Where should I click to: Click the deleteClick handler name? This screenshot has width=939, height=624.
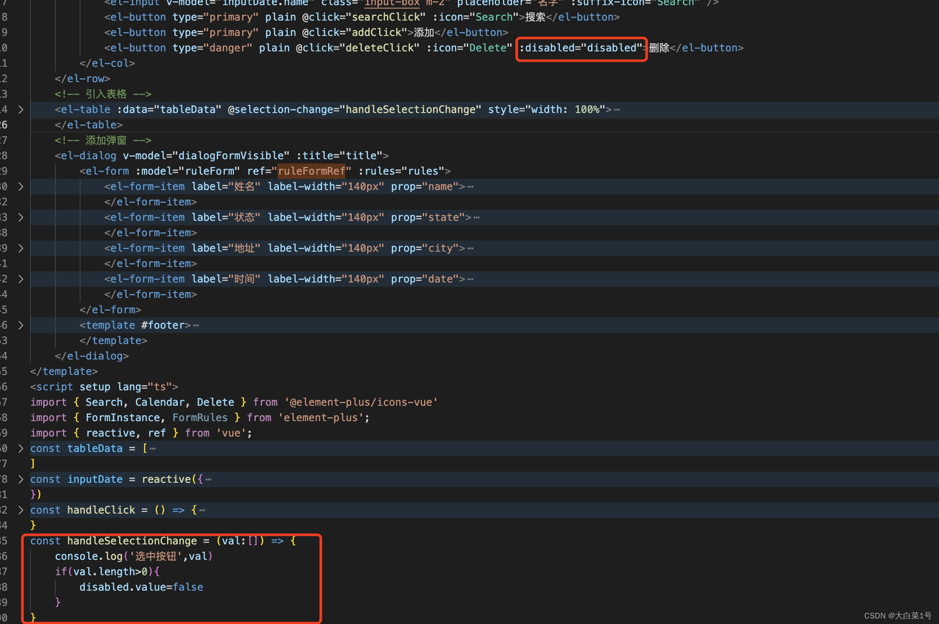380,48
